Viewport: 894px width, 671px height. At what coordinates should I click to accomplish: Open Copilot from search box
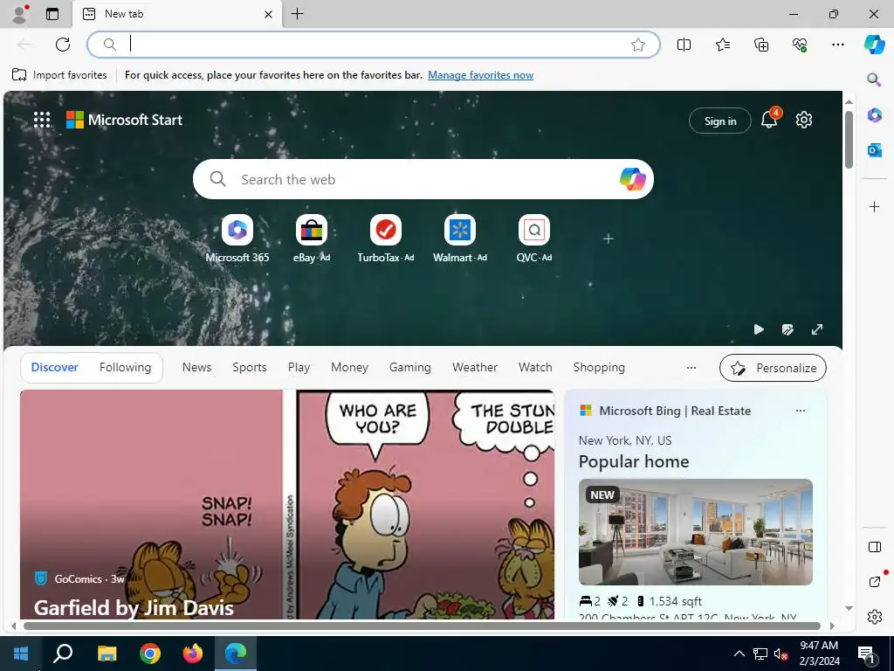[x=632, y=179]
